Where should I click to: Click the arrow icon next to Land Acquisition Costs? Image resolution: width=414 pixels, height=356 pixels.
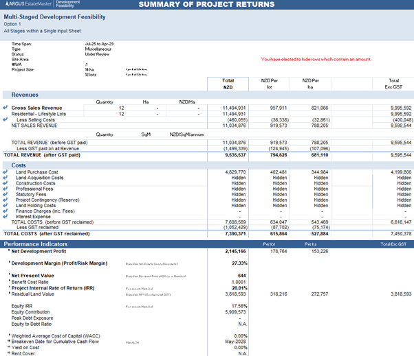(5, 178)
